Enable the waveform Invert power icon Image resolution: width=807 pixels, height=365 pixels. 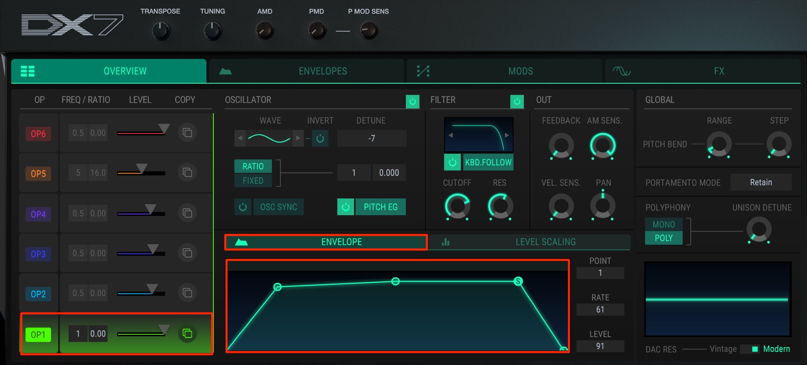(320, 139)
